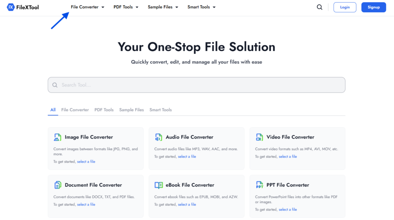Select the All tab

(53, 110)
